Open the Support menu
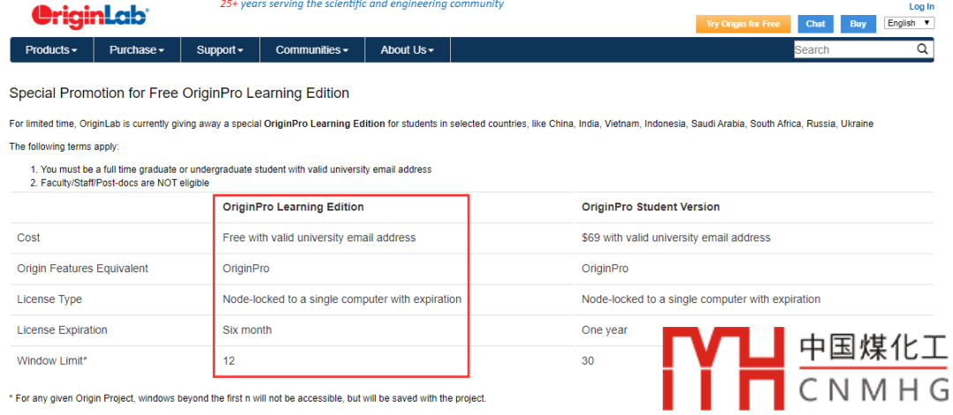 point(220,50)
